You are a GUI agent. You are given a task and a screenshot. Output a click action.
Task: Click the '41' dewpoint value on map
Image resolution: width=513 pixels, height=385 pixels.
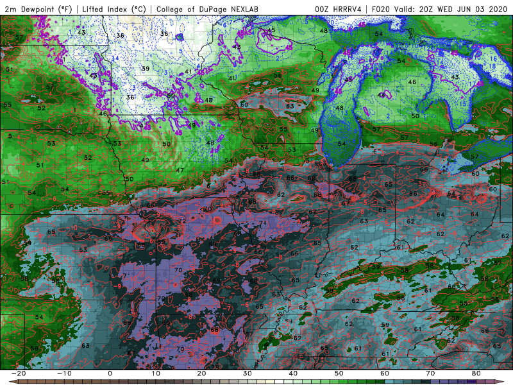click(x=188, y=71)
